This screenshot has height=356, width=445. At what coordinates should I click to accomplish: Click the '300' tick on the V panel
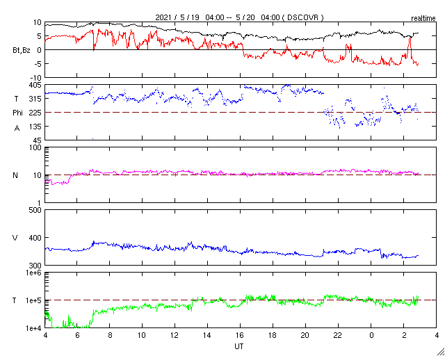pyautogui.click(x=35, y=266)
